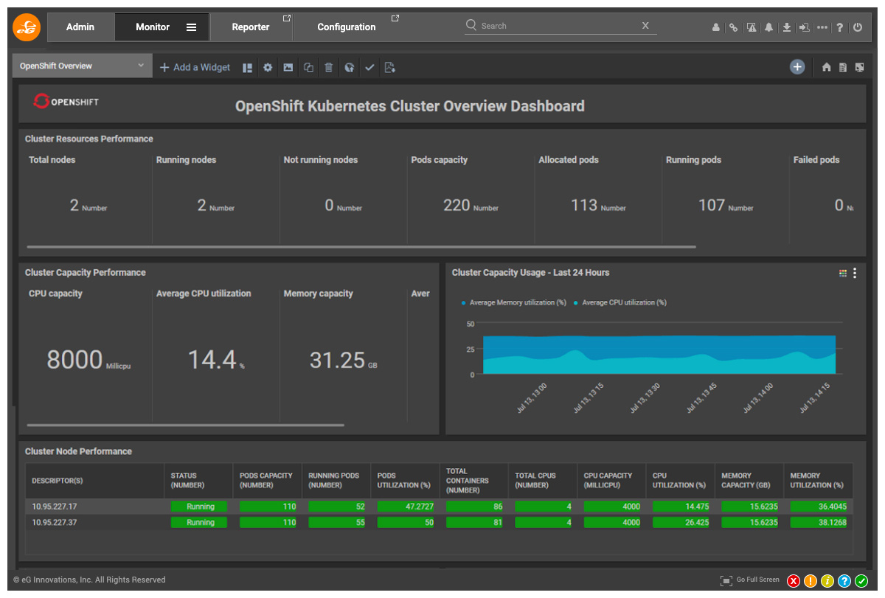
Task: Open the chart's vertical three-dot menu
Action: (855, 273)
